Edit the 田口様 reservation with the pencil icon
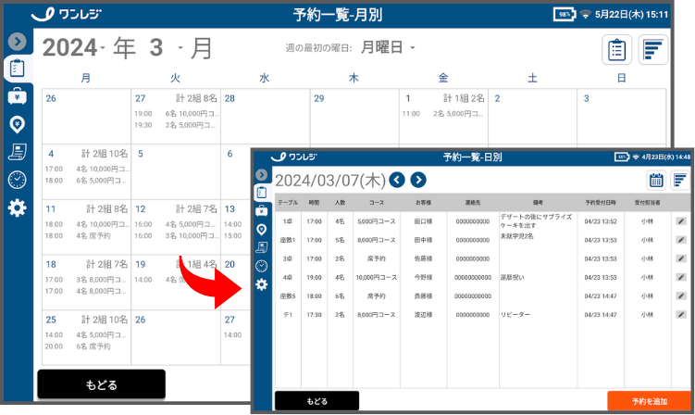 click(x=681, y=221)
